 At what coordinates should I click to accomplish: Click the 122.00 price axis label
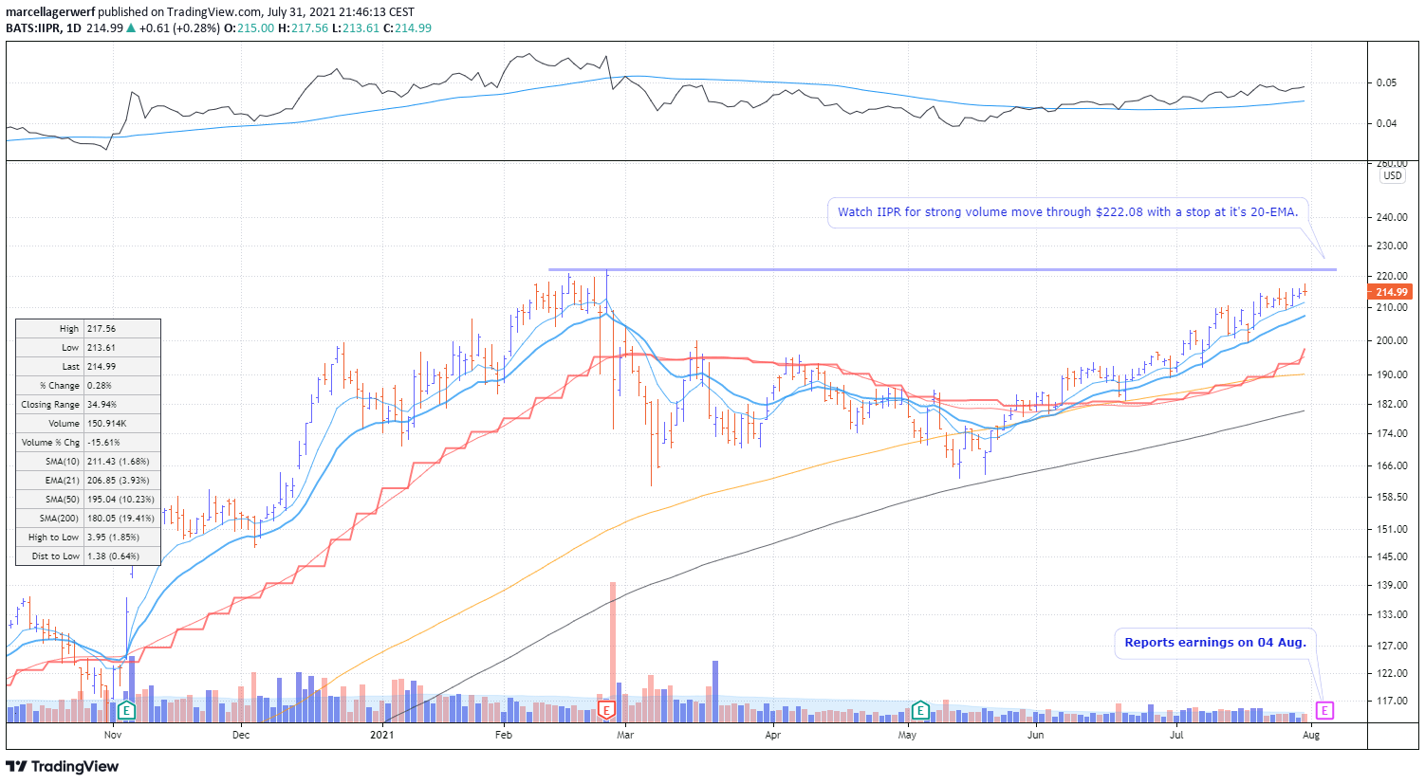click(x=1392, y=673)
